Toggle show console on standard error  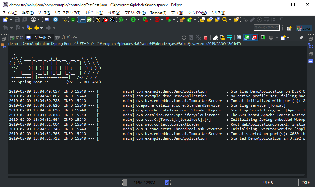254,38
